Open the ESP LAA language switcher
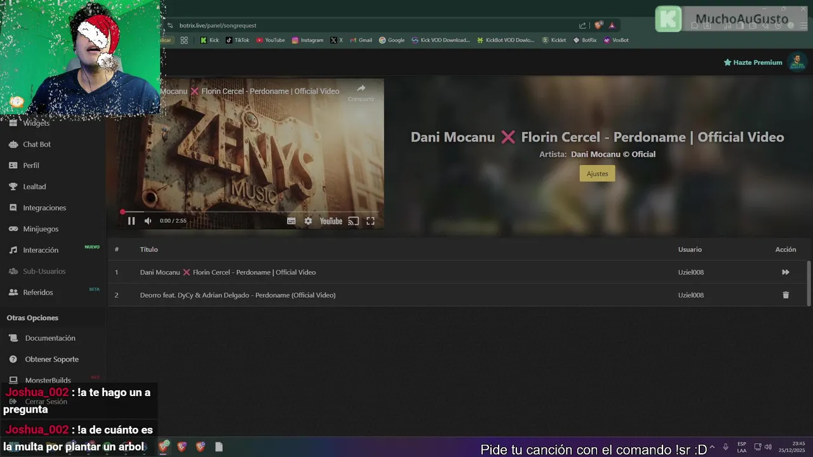813x457 pixels. tap(742, 447)
